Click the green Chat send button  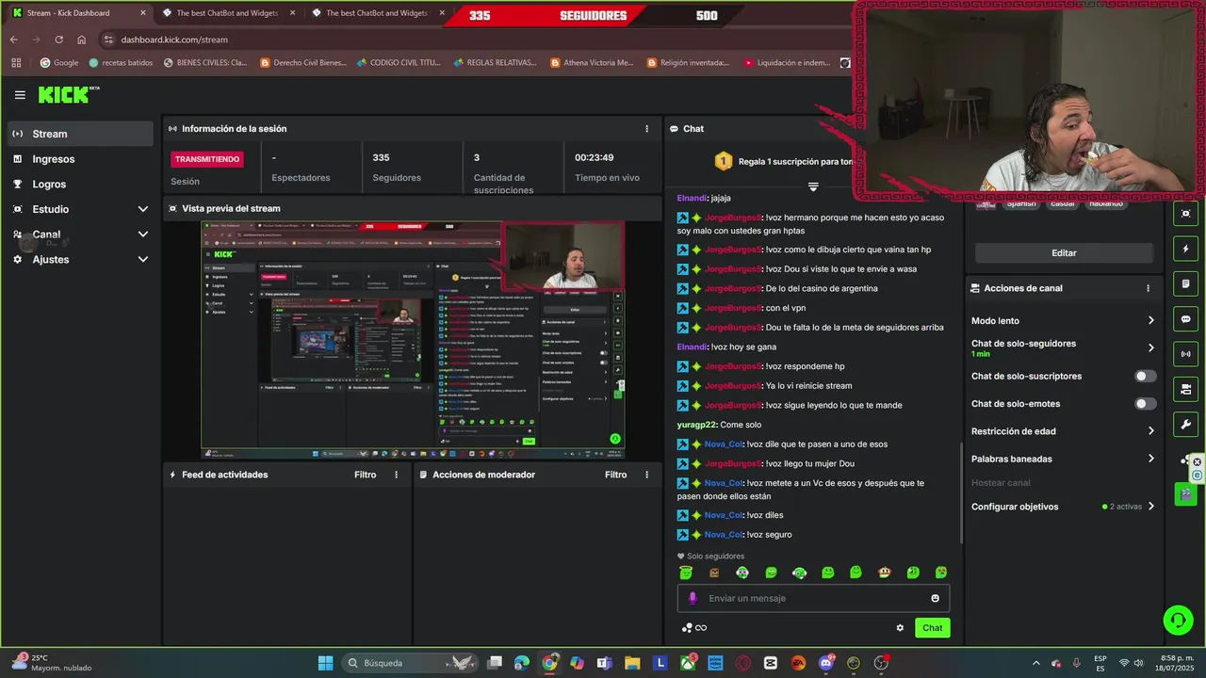(x=932, y=628)
